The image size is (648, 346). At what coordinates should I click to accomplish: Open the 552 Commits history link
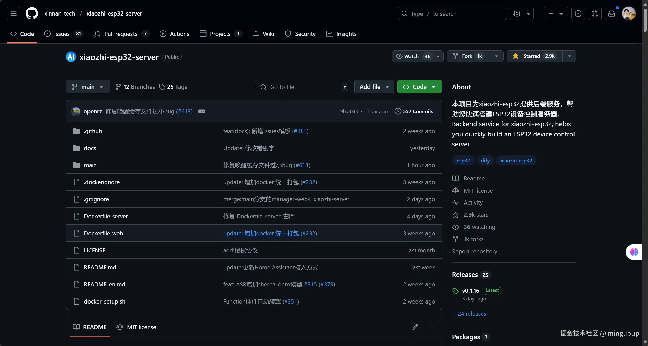tap(414, 111)
